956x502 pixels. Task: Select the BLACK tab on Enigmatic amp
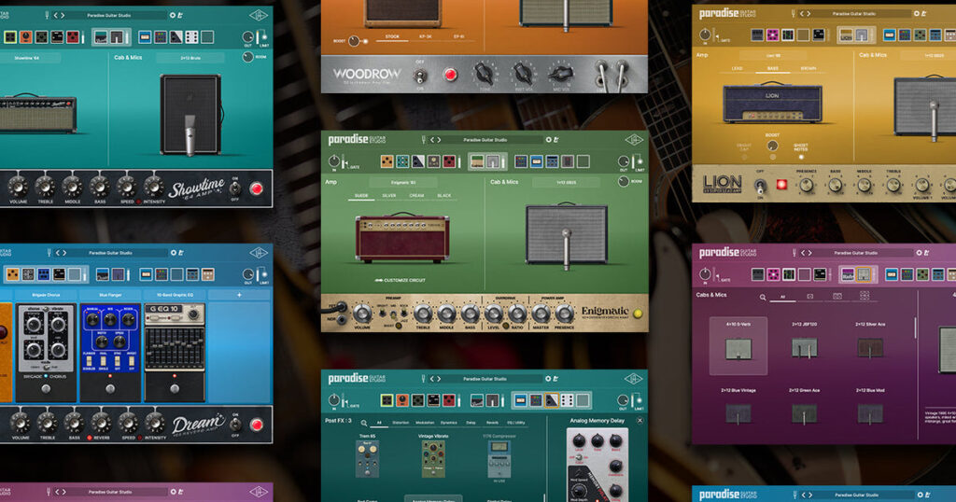coord(444,196)
